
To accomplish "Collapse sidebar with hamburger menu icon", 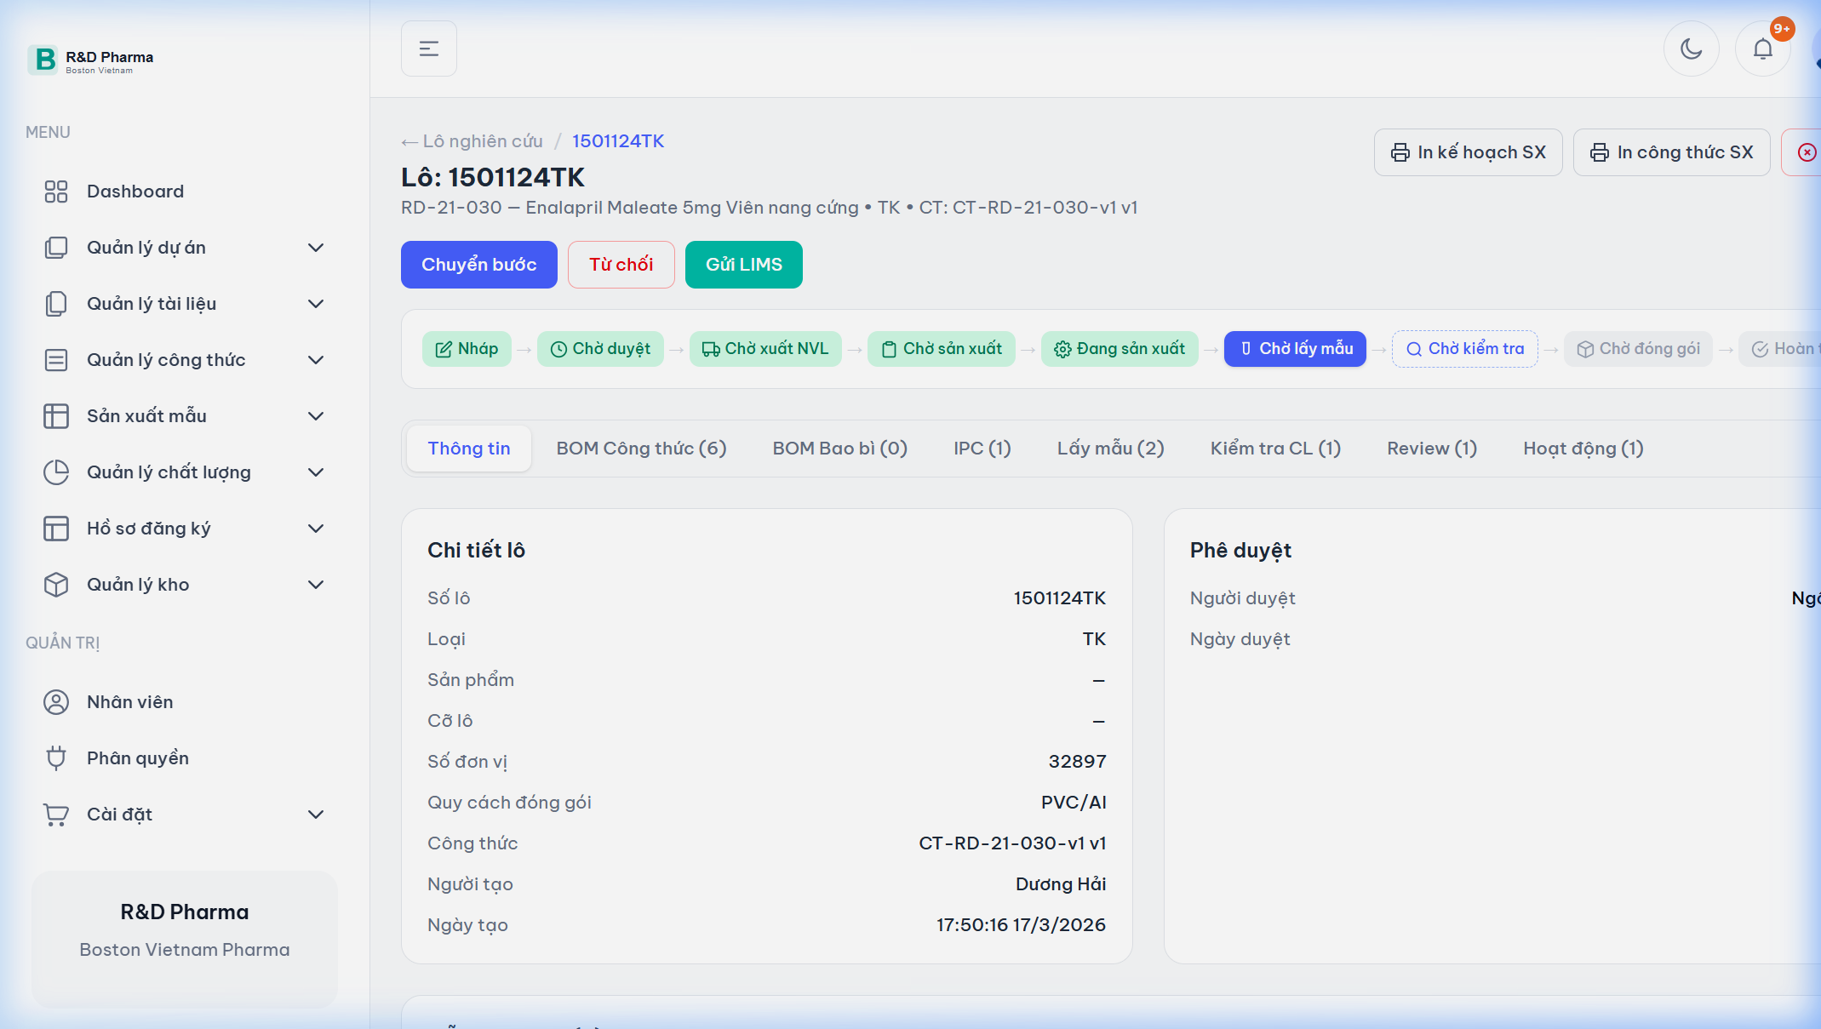I will (429, 49).
